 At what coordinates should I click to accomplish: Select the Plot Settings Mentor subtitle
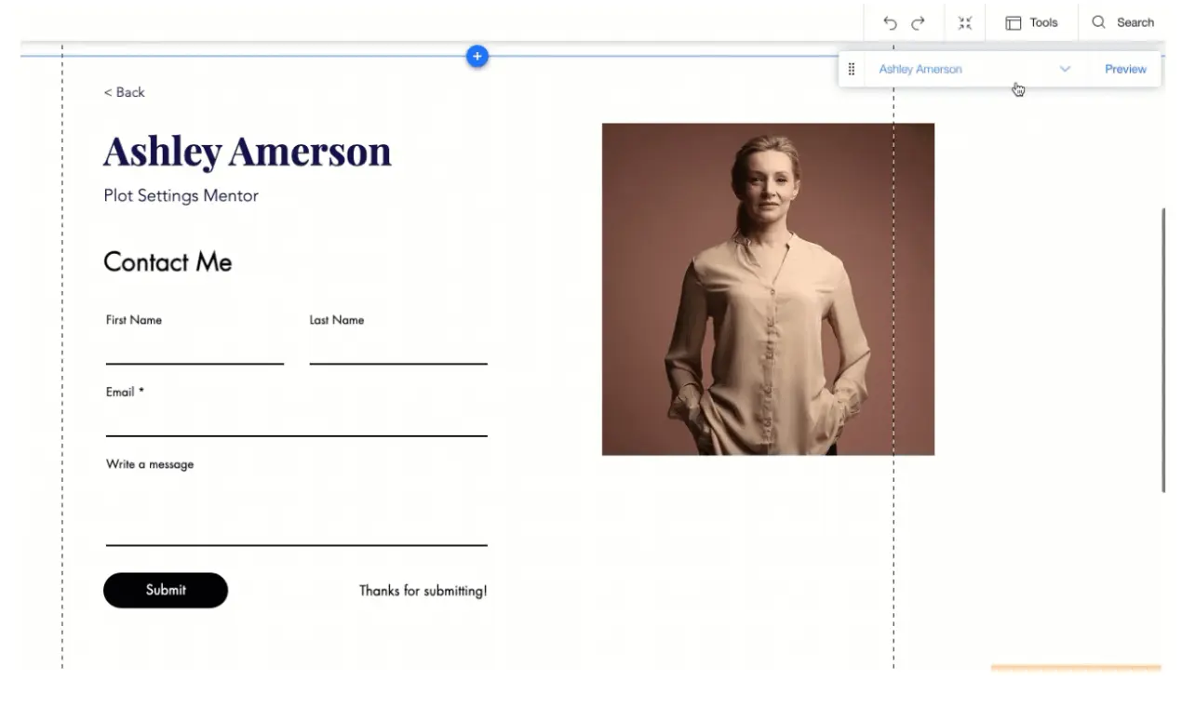181,195
